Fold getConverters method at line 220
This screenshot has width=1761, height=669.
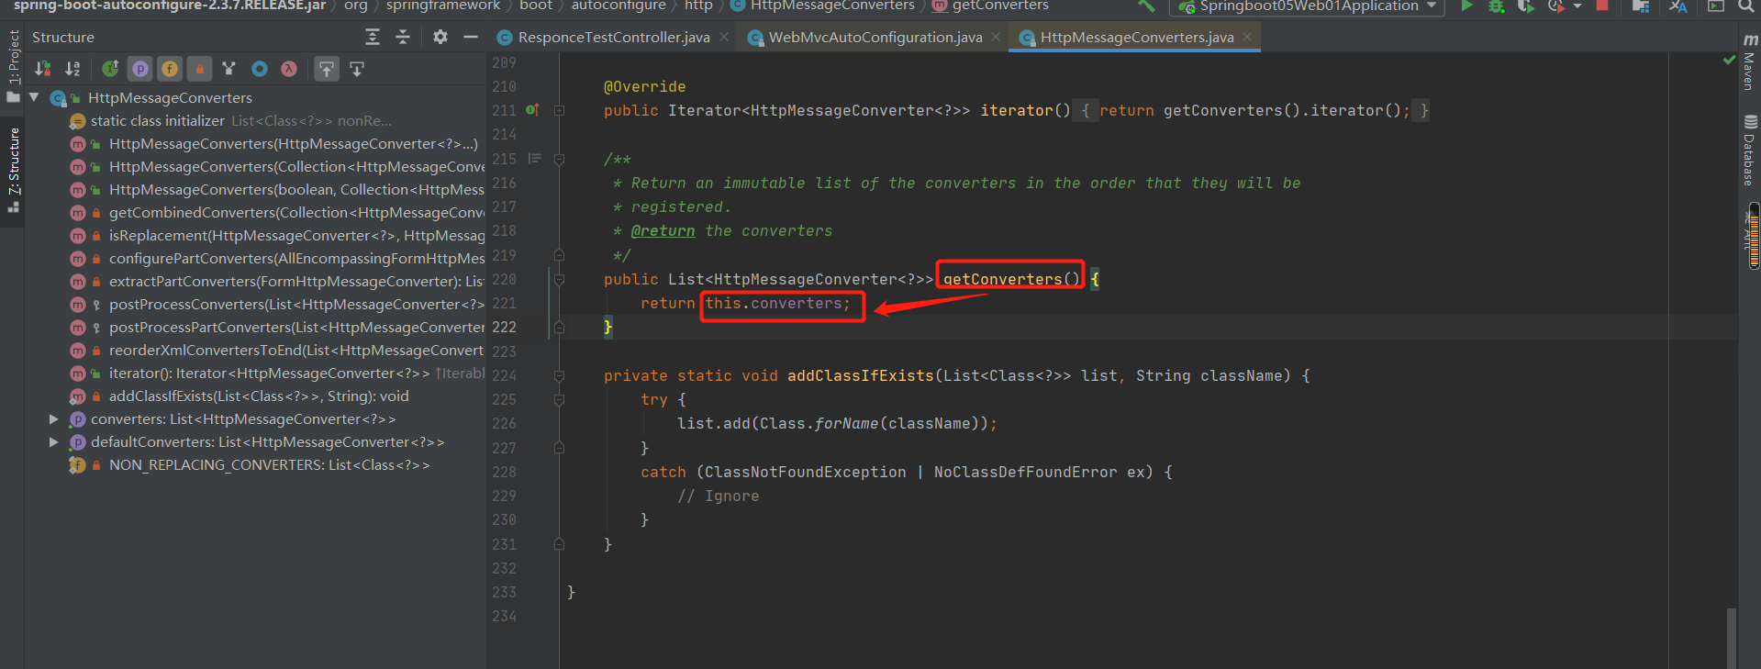click(x=559, y=279)
